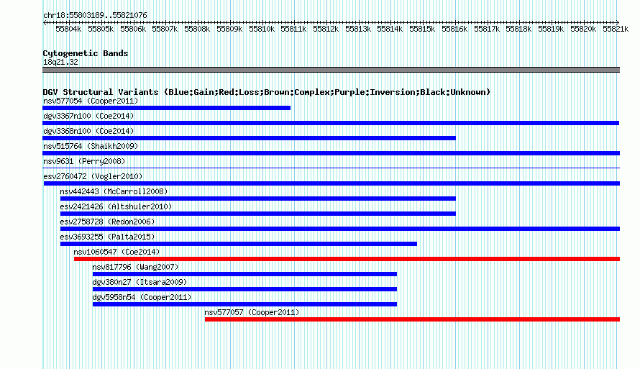The image size is (640, 369).
Task: Click the Cytogenetic Bands track title
Action: click(x=86, y=53)
